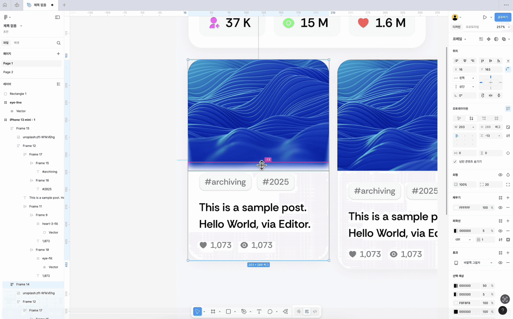Toggle visibility of drop shadow effect
Screen dimensions: 513x319
point(500,263)
